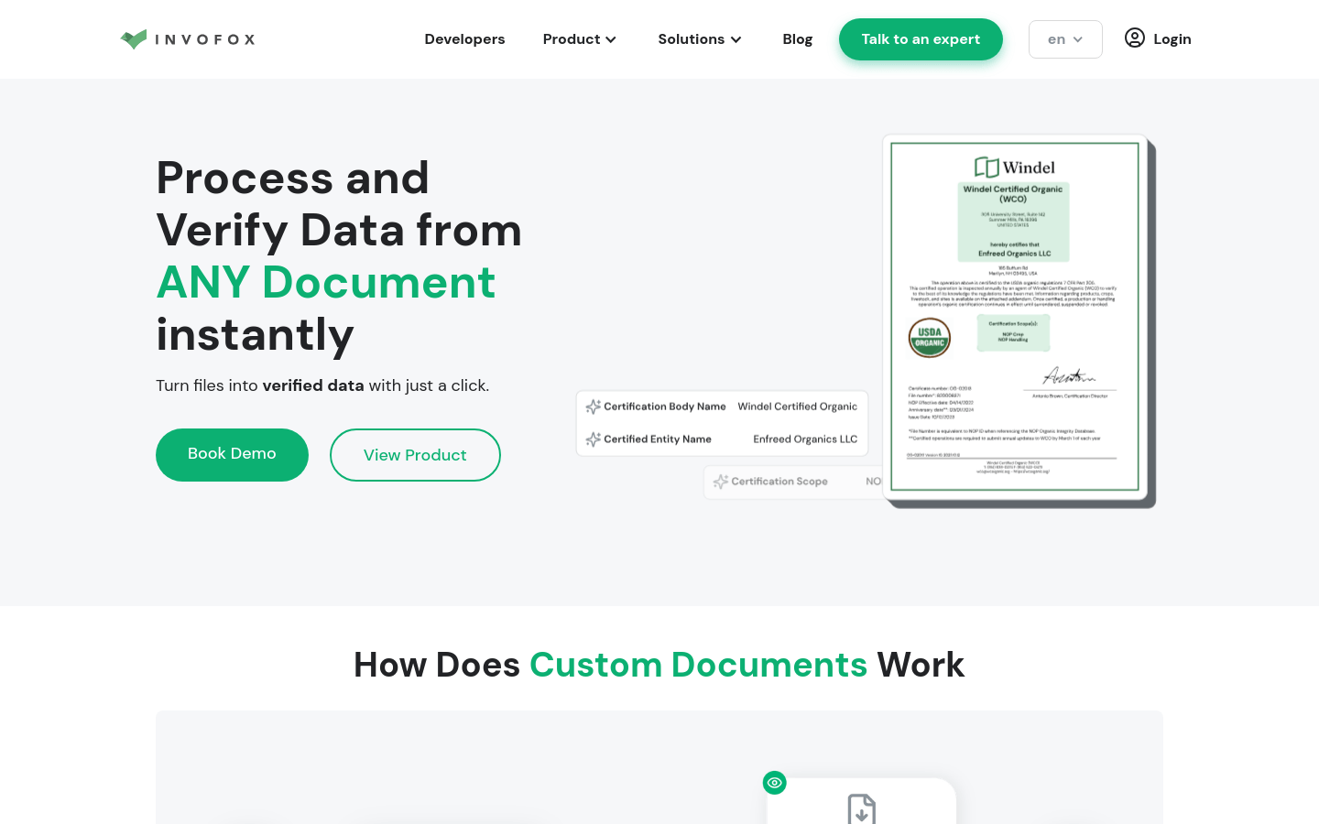Click the 'ANY Document' green headline text
Image resolution: width=1319 pixels, height=824 pixels.
coord(326,282)
